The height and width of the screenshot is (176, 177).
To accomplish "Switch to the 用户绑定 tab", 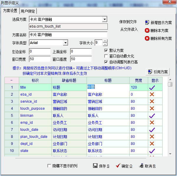I will point(28,11).
